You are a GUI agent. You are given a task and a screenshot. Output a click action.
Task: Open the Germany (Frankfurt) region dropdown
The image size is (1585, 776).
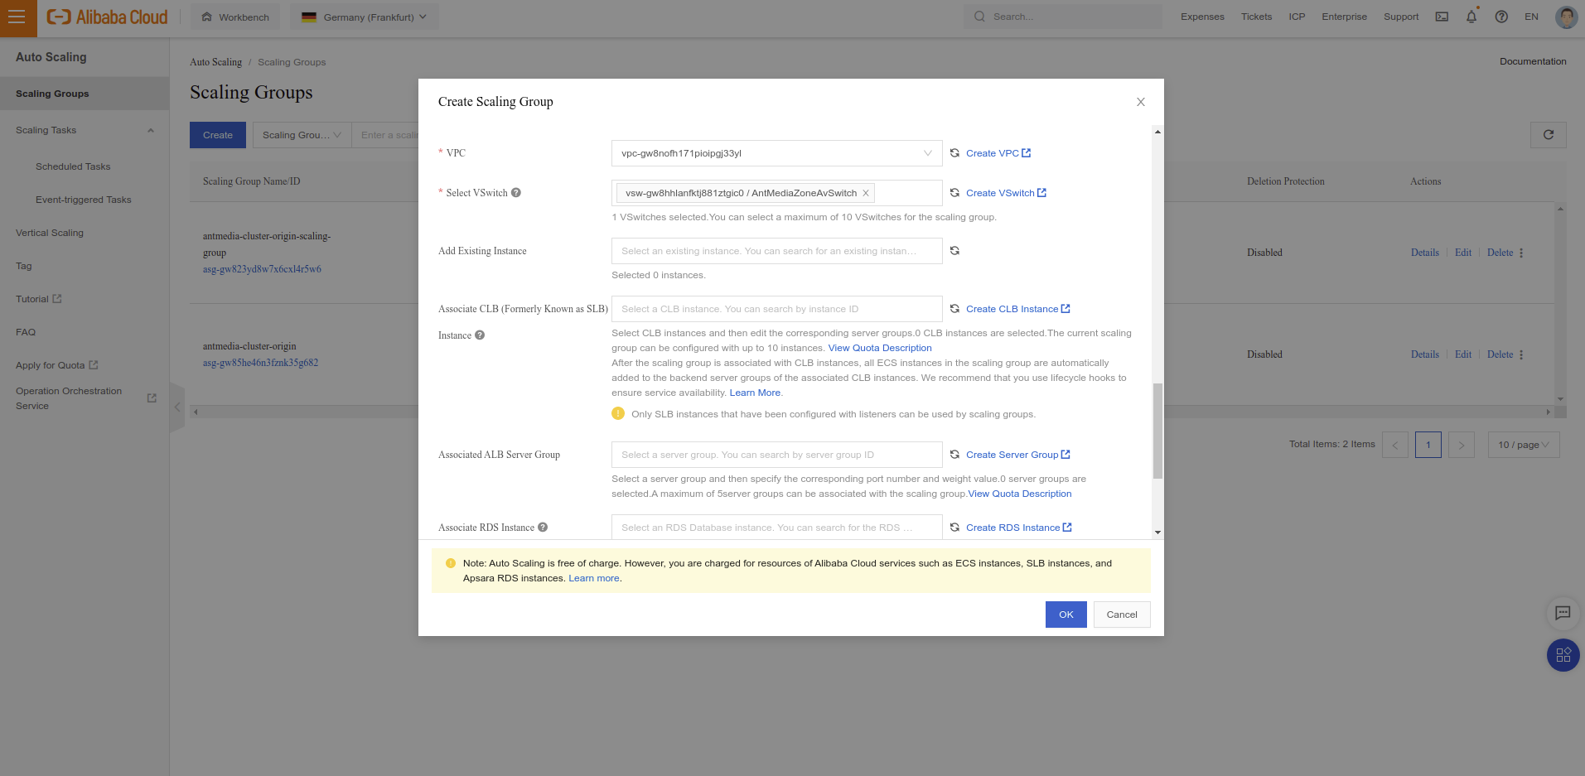click(x=365, y=17)
